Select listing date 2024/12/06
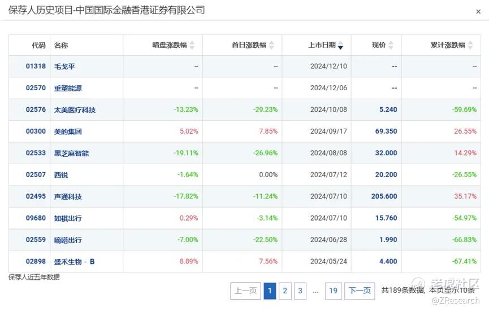The width and height of the screenshot is (489, 312). [328, 88]
